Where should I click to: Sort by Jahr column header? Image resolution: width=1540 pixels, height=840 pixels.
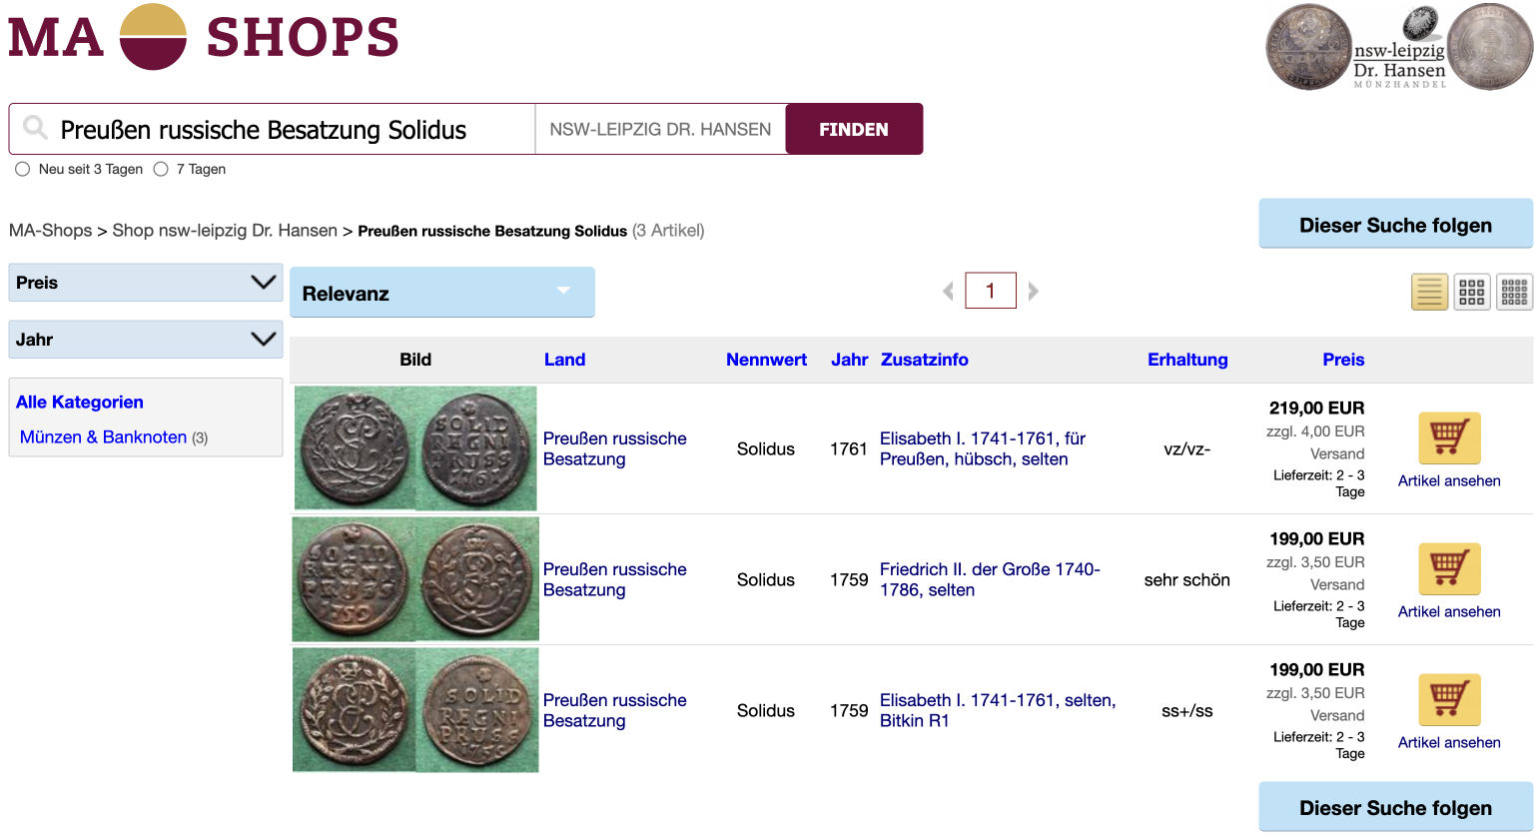[x=849, y=360]
